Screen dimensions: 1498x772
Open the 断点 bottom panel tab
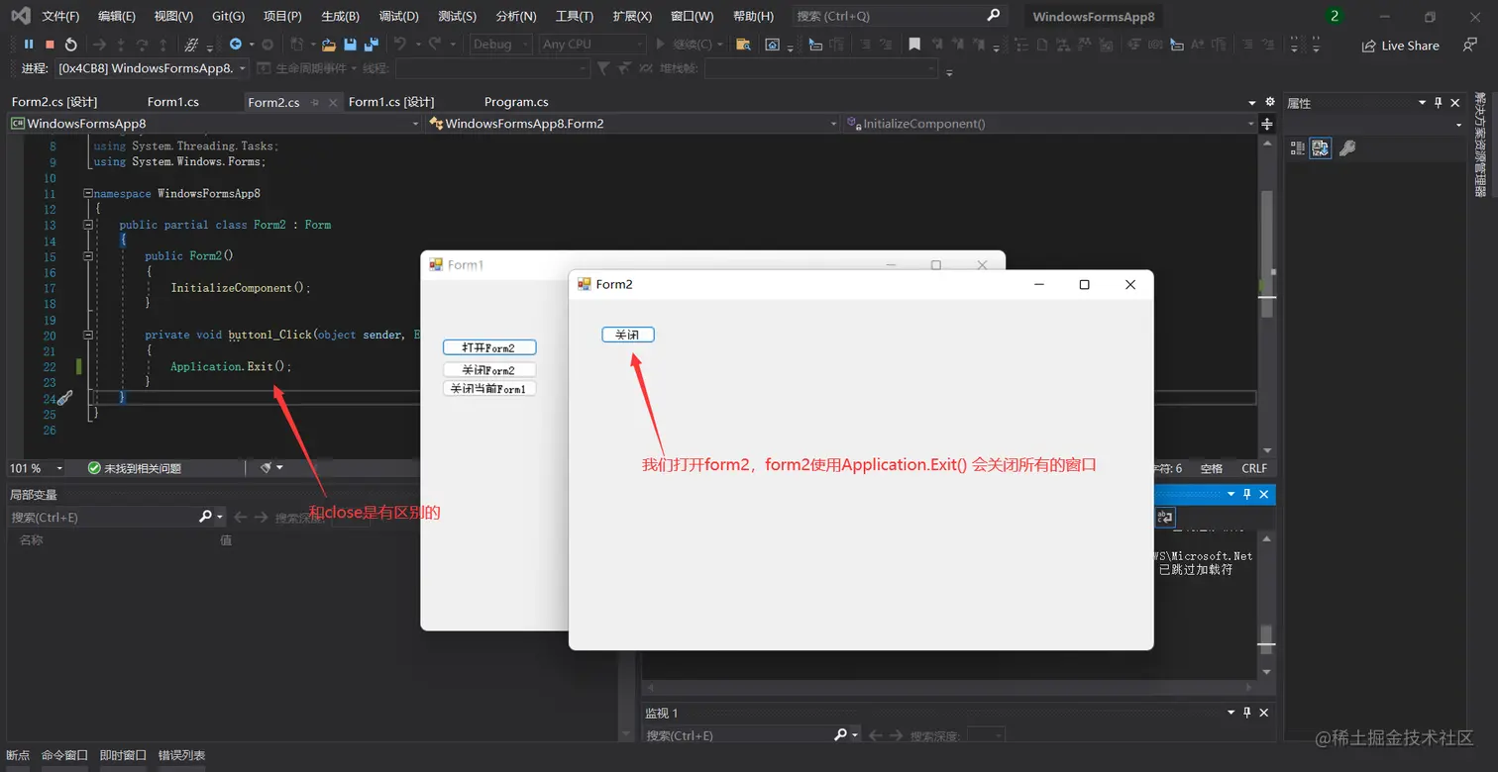[18, 755]
